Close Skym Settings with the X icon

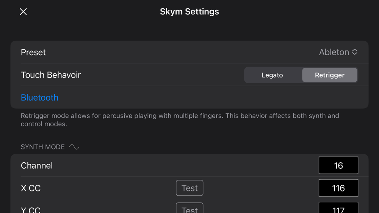pos(23,12)
